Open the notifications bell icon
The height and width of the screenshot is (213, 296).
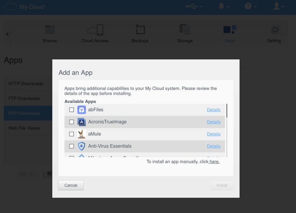pyautogui.click(x=221, y=6)
